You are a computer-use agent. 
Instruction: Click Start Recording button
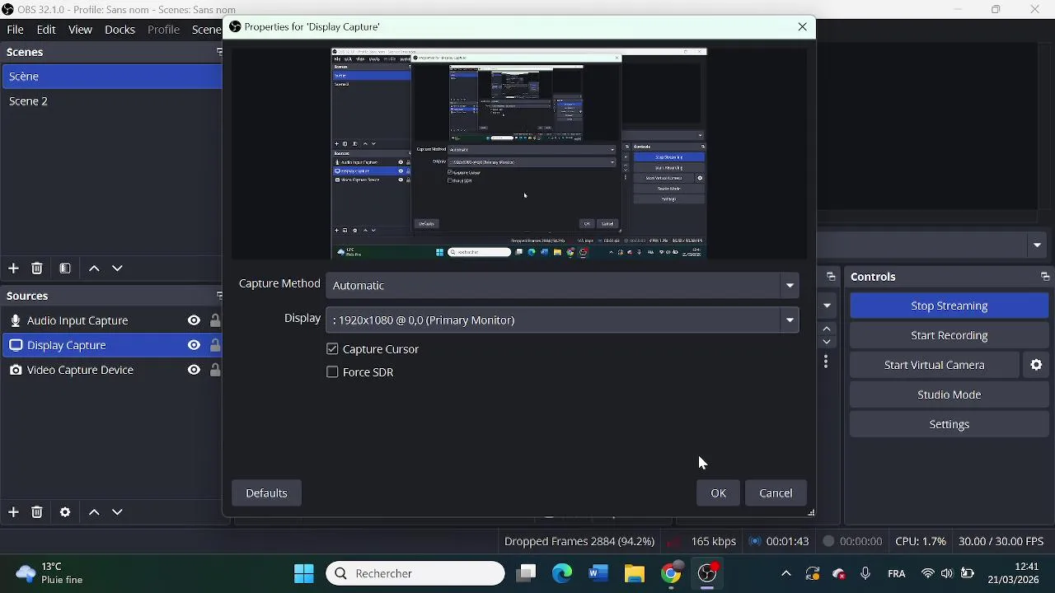[x=949, y=335]
